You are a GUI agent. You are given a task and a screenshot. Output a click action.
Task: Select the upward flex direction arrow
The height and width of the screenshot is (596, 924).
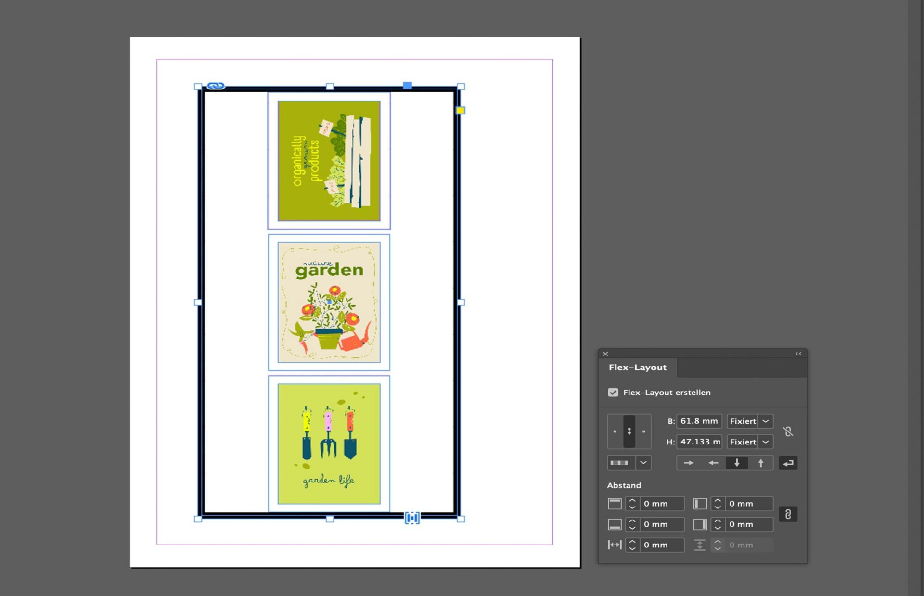click(x=761, y=463)
